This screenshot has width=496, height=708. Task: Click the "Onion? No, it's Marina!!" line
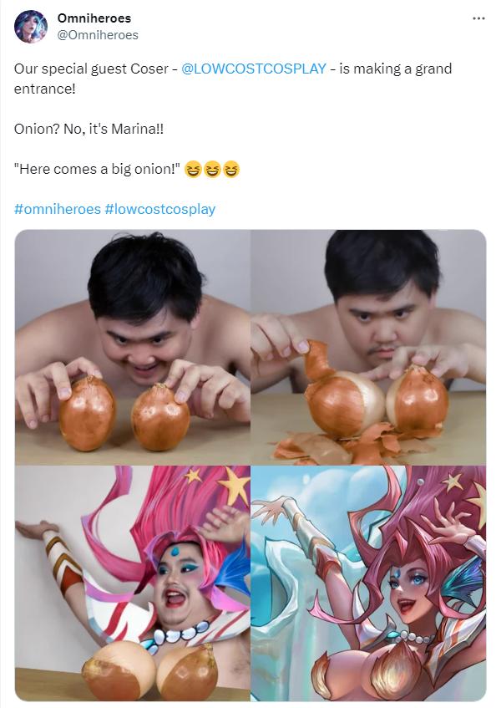pyautogui.click(x=89, y=129)
